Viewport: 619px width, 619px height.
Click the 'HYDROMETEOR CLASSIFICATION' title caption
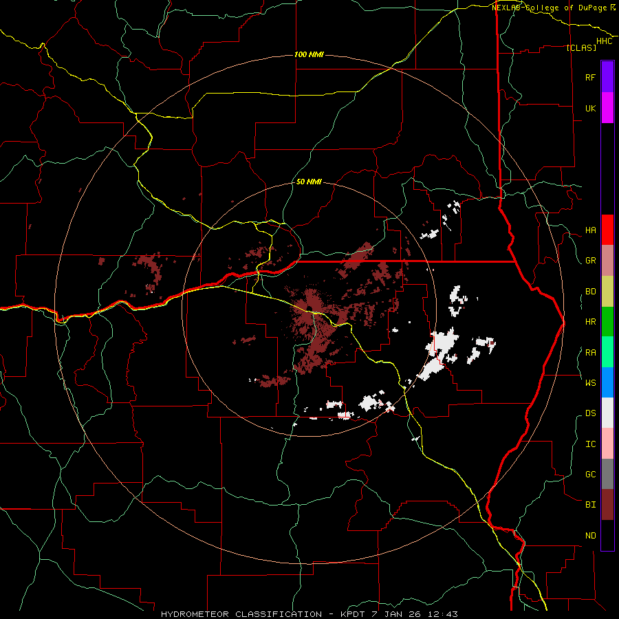click(x=241, y=614)
